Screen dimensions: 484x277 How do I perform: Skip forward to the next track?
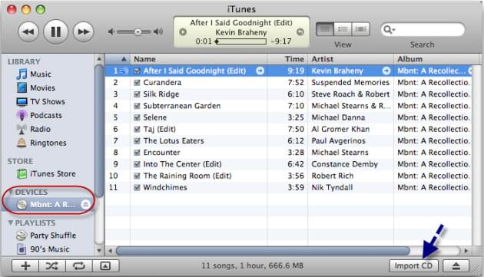(83, 31)
